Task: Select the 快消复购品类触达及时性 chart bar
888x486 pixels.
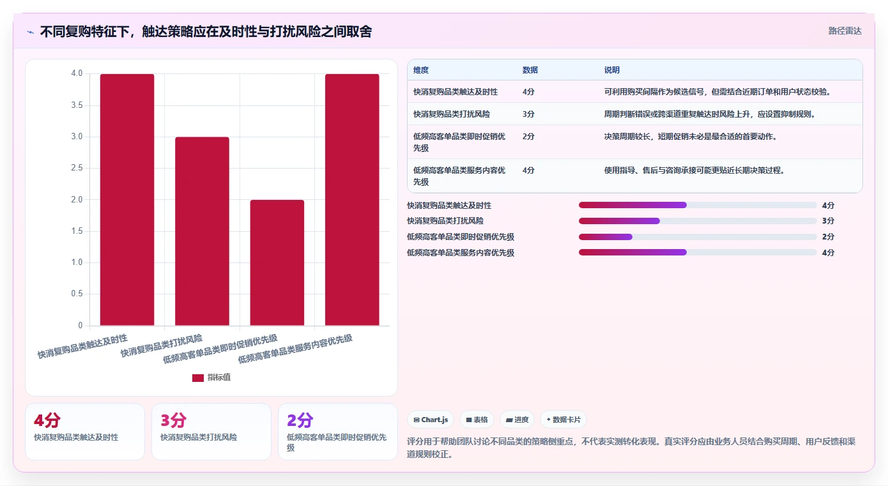Action: coord(127,200)
